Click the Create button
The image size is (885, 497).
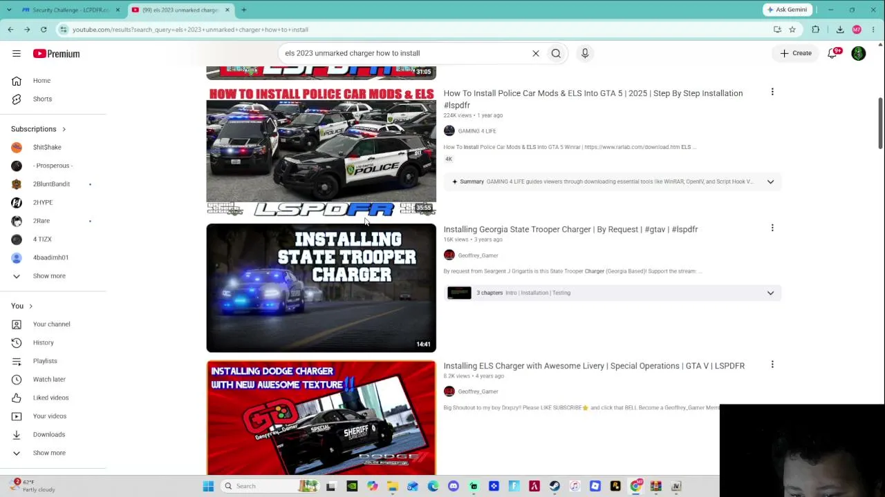[x=796, y=53]
